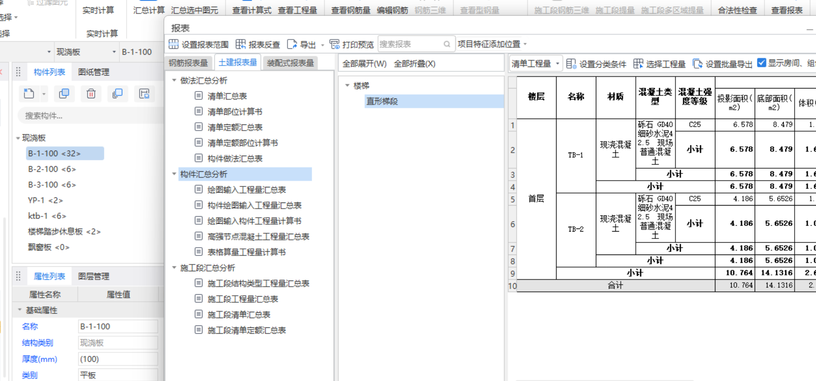816x381 pixels.
Task: Click the inter-layer copy icon beside the trash icon
Action: (x=118, y=94)
